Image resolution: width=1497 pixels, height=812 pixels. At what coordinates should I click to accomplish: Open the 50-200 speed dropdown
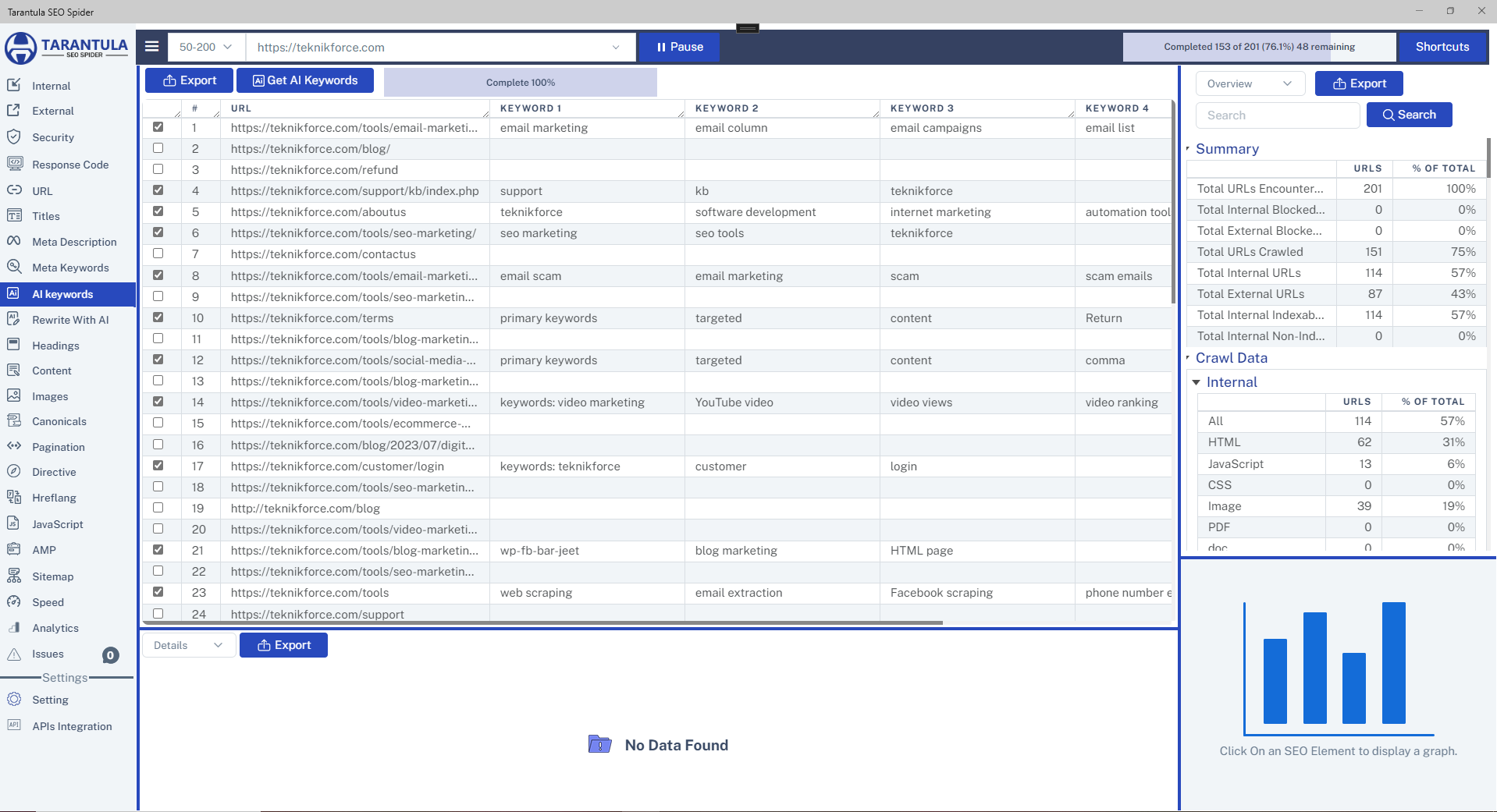tap(206, 47)
